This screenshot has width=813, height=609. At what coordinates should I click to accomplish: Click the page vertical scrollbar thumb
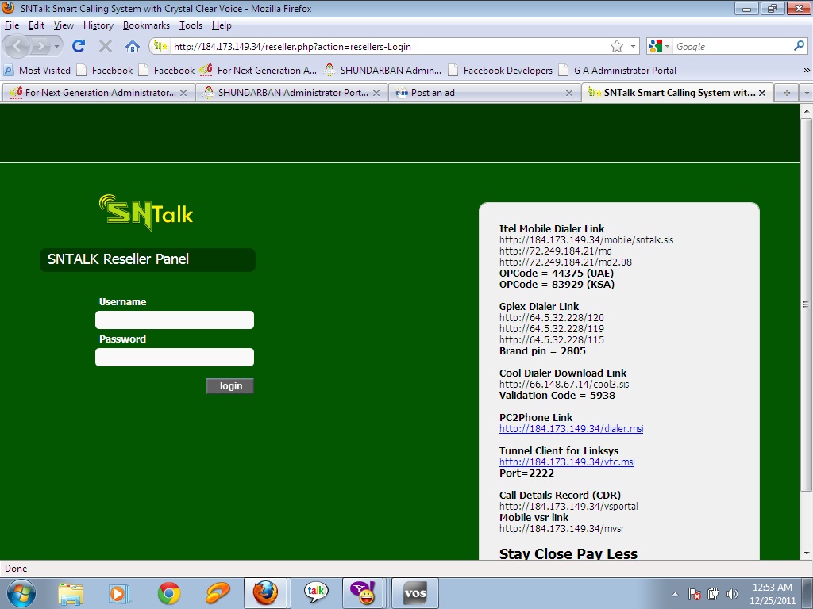click(807, 304)
